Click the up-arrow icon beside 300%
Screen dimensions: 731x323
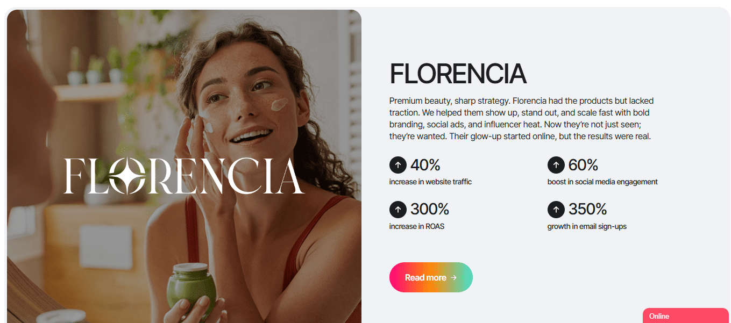pos(398,209)
